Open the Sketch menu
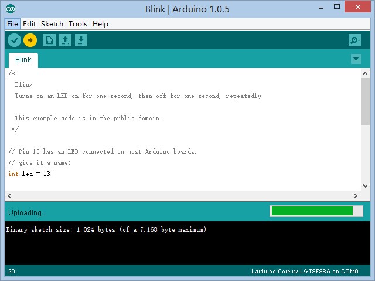This screenshot has width=375, height=281. click(x=52, y=24)
